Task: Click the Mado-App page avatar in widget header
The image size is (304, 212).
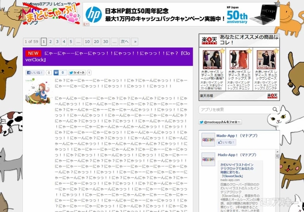Action: tap(208, 140)
